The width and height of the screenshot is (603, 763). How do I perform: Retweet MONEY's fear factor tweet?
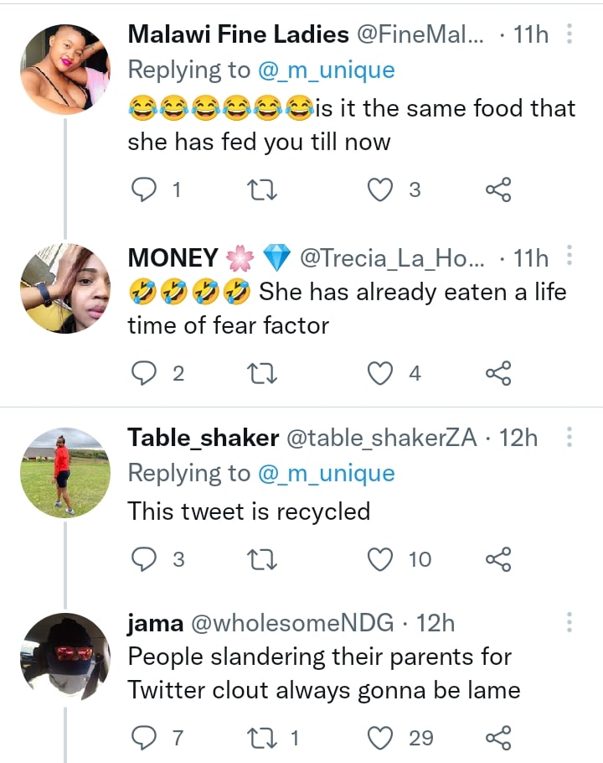point(264,373)
